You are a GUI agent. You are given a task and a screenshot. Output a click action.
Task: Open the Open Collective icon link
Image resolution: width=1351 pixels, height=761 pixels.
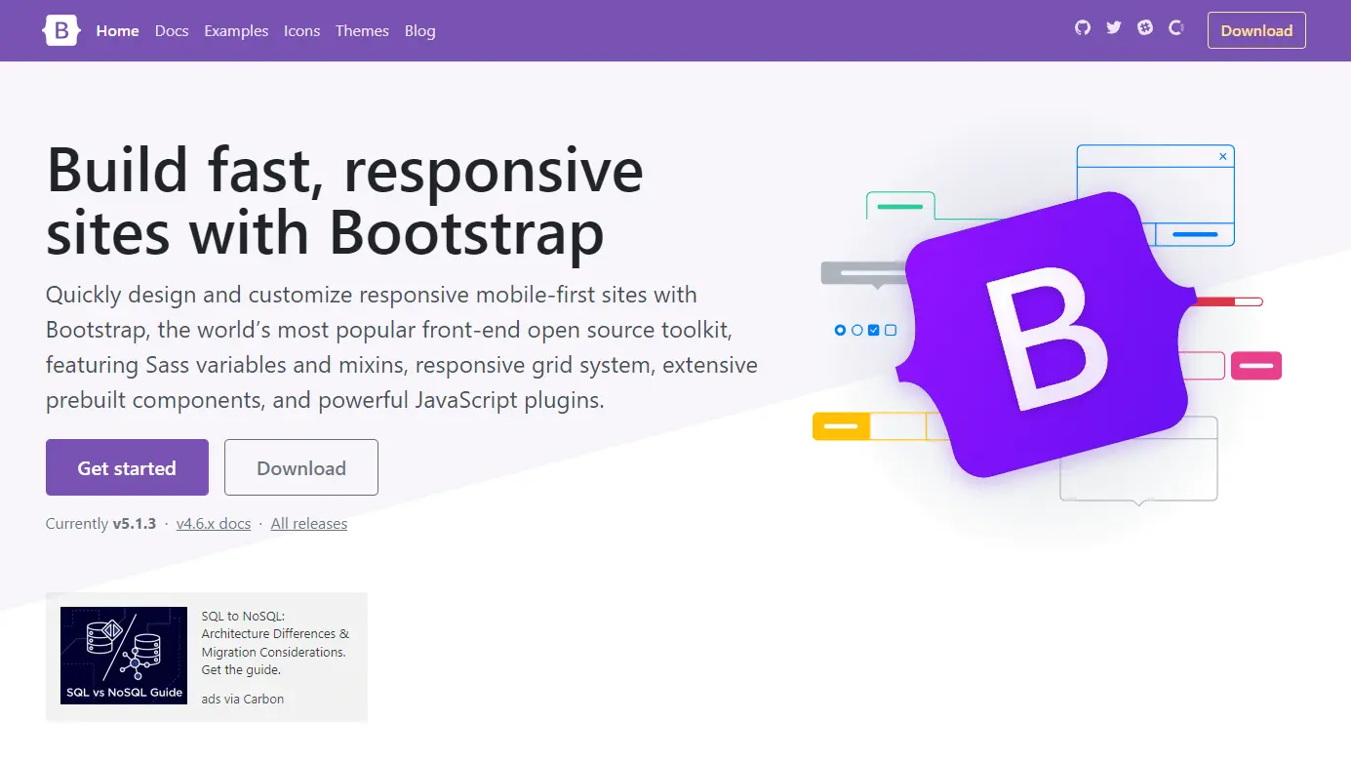pyautogui.click(x=1176, y=28)
